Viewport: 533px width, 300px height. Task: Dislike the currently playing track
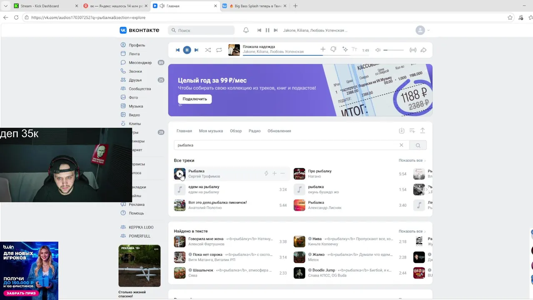tap(333, 50)
